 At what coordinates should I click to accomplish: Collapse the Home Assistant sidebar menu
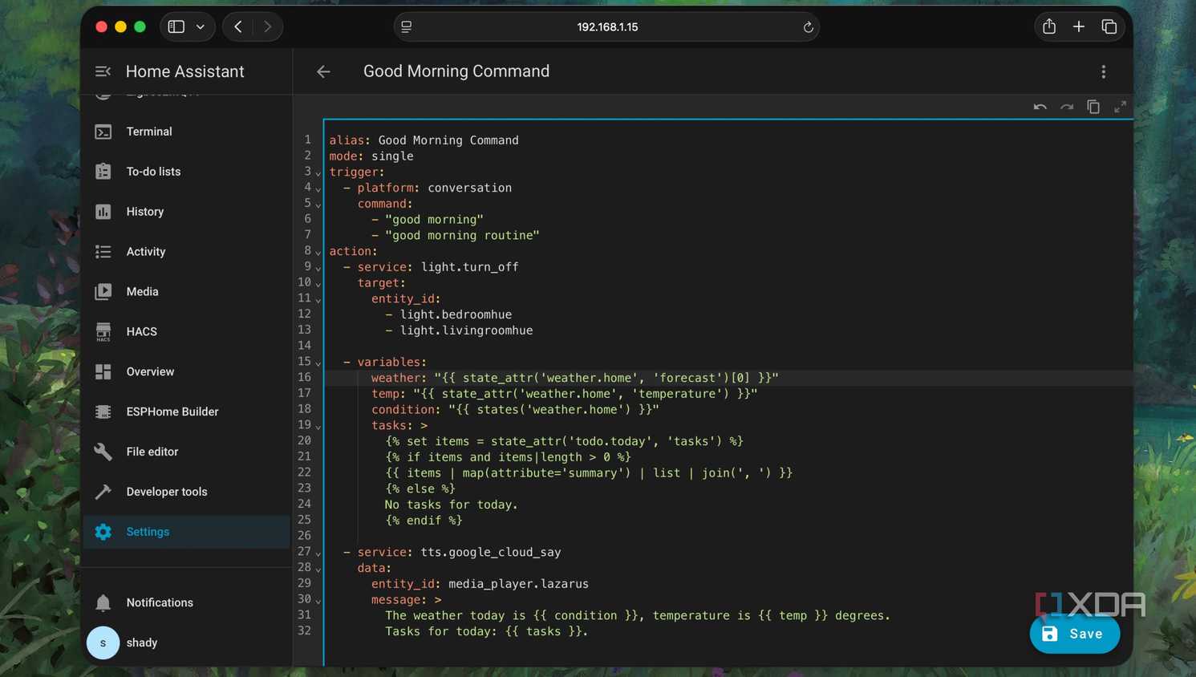click(x=103, y=71)
